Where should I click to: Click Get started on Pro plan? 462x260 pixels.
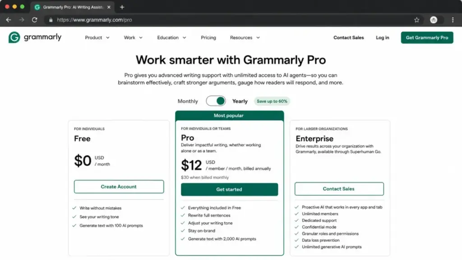[x=229, y=189]
